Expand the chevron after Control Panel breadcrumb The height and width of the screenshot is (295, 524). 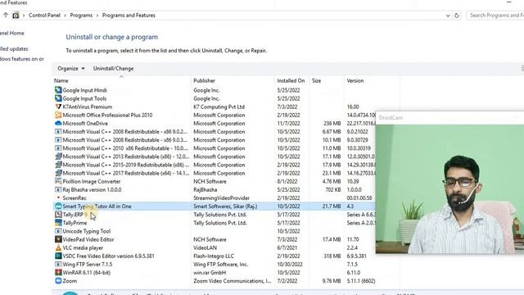tap(65, 16)
